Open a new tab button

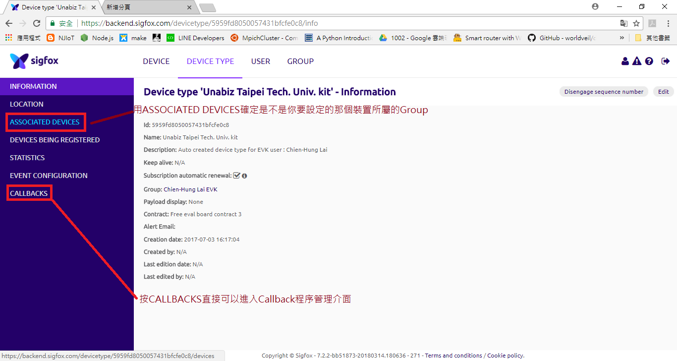(x=207, y=7)
